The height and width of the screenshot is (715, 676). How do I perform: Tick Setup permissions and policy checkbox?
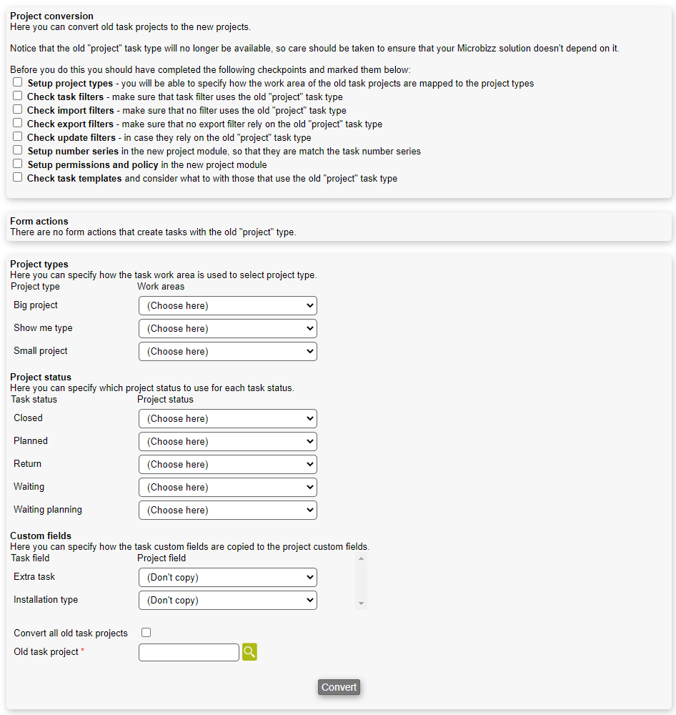18,164
